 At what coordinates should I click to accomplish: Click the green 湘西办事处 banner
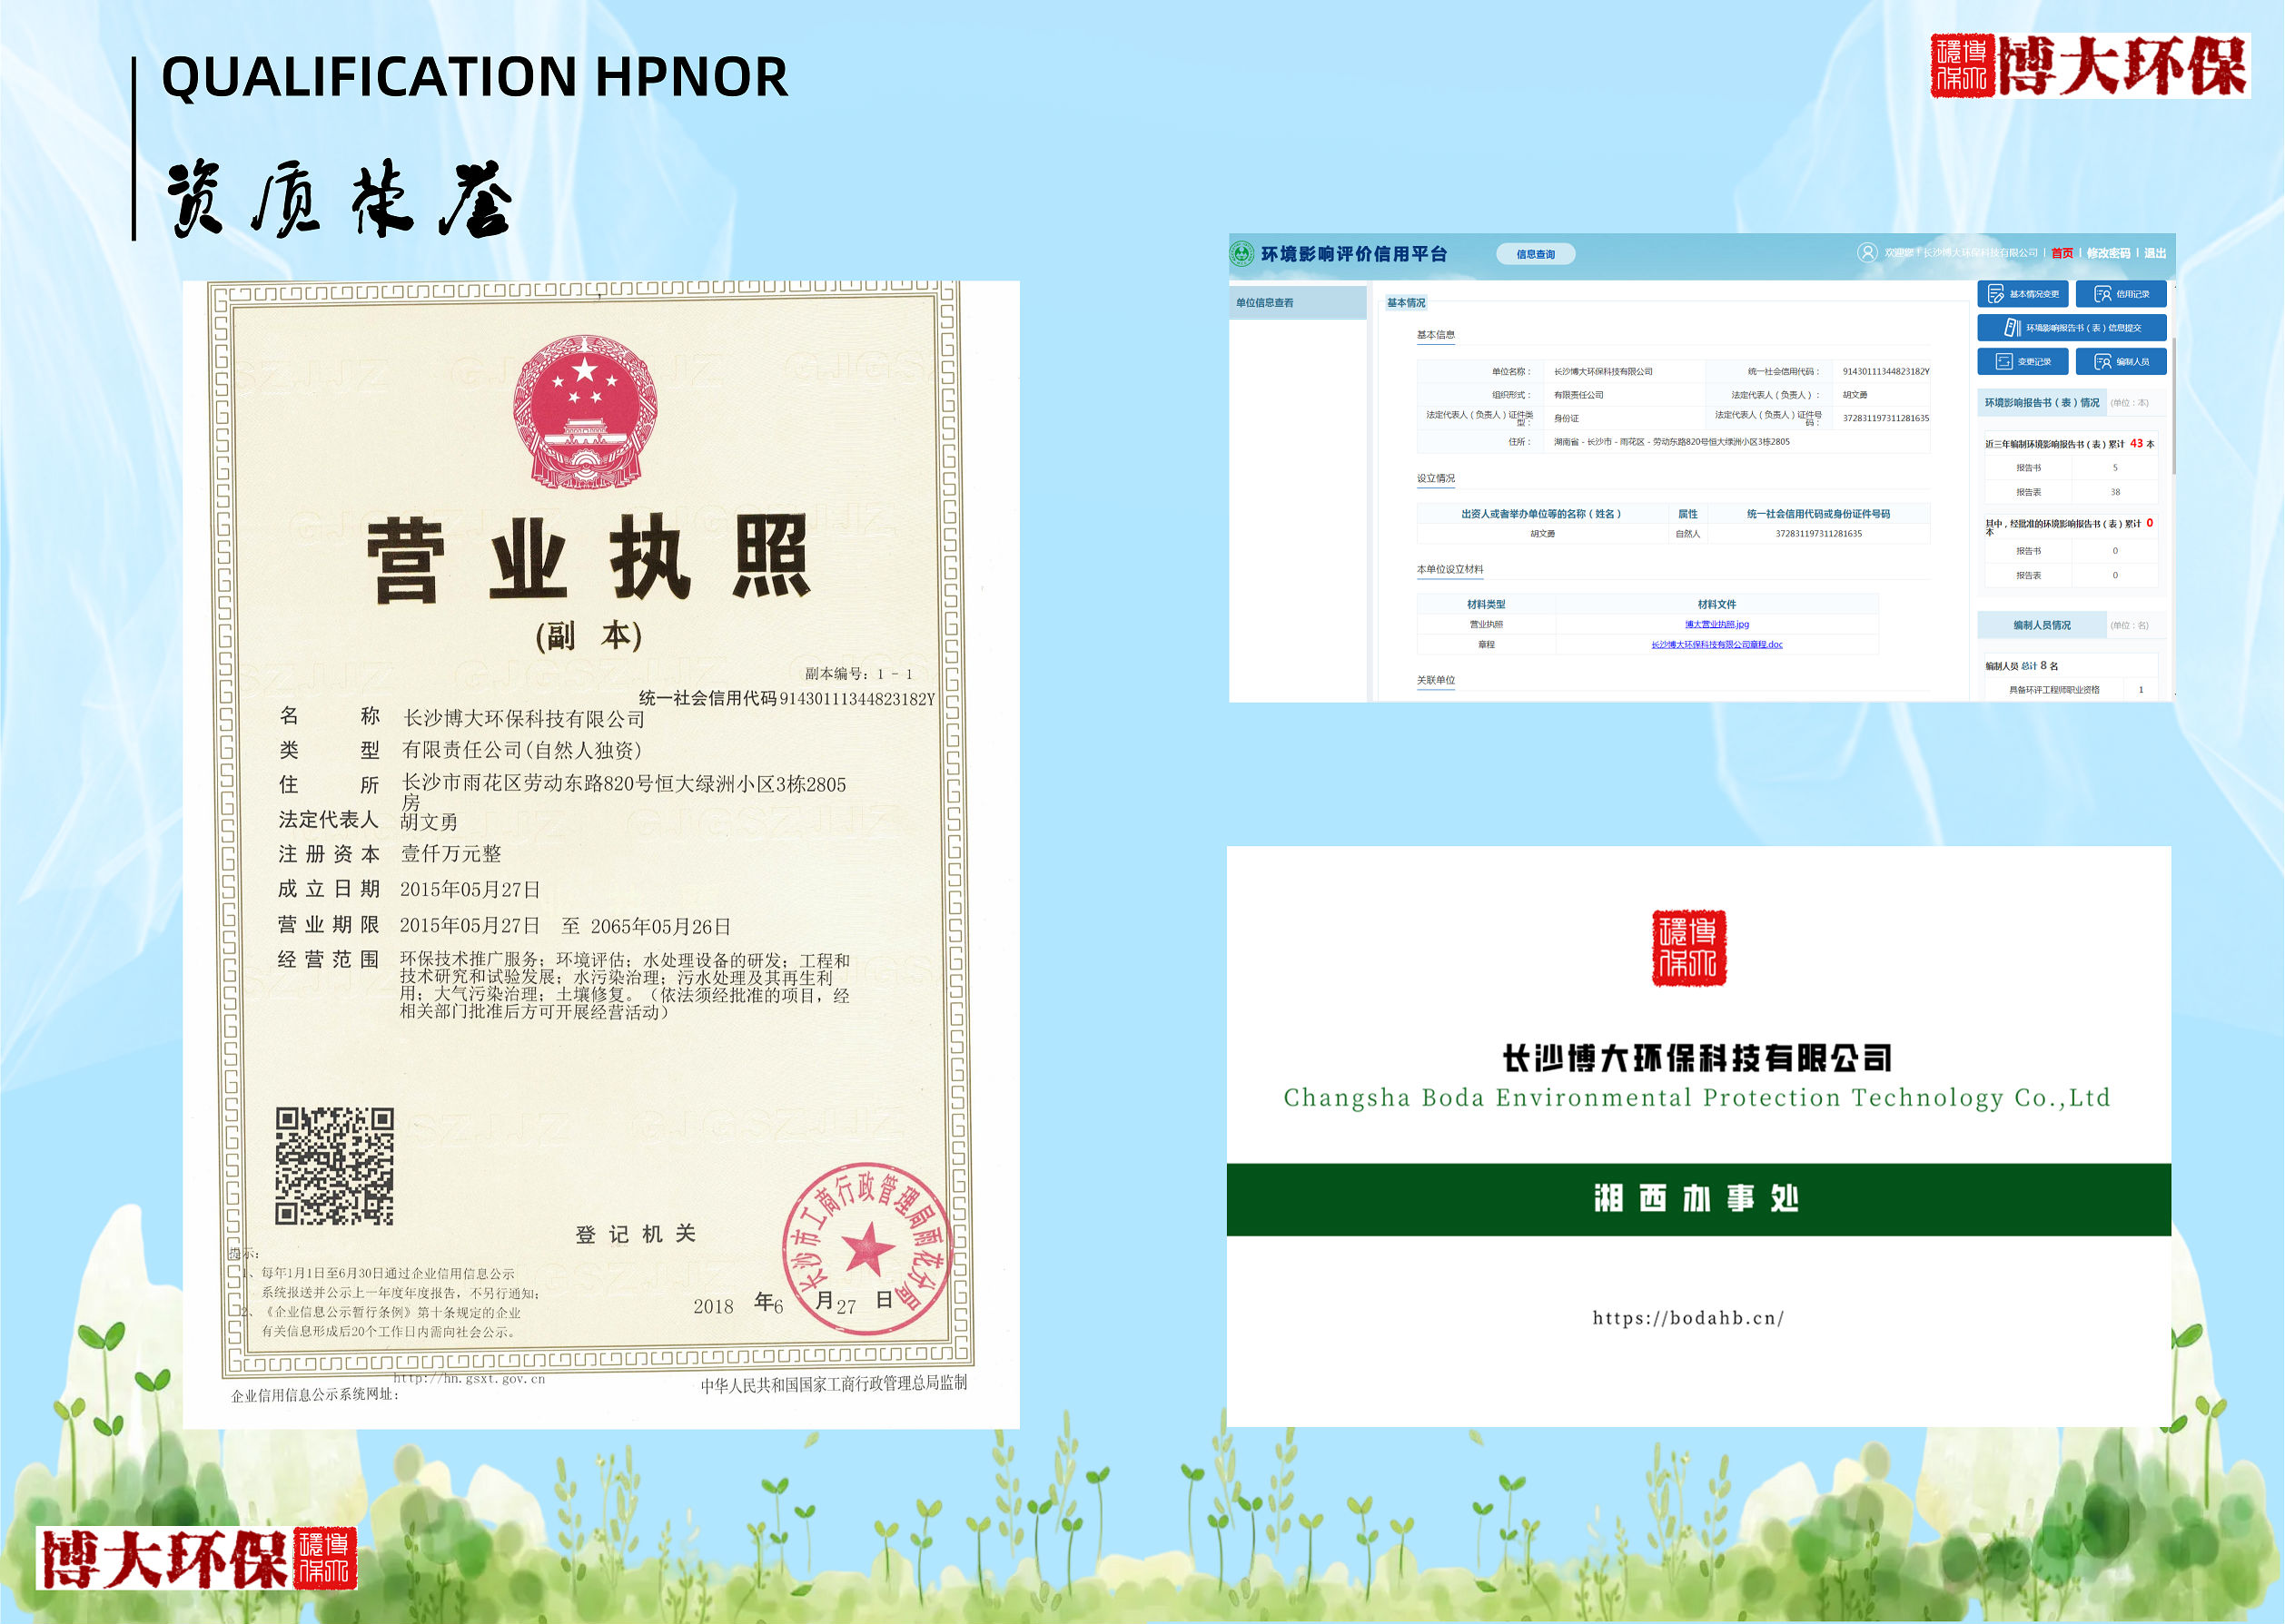coord(1698,1200)
